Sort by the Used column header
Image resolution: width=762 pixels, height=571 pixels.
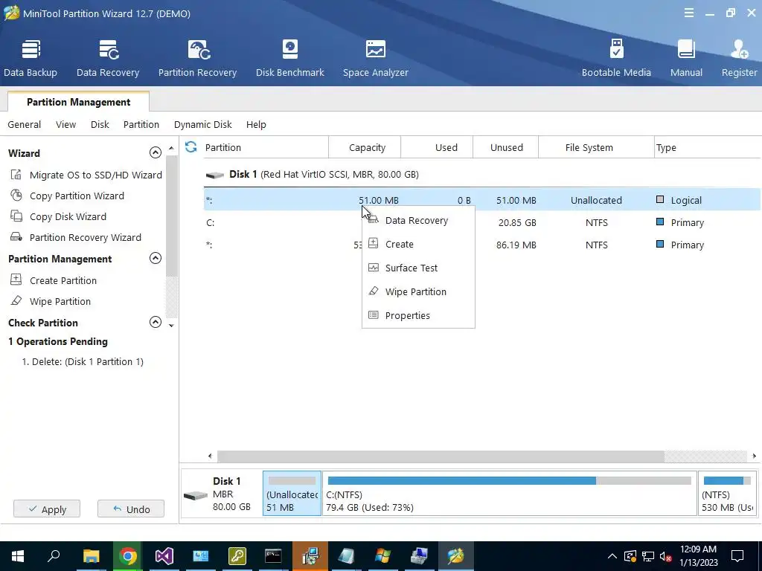coord(437,147)
